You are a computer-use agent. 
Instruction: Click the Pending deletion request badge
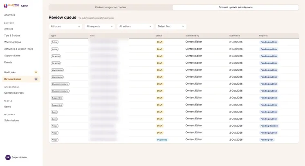pyautogui.click(x=269, y=126)
